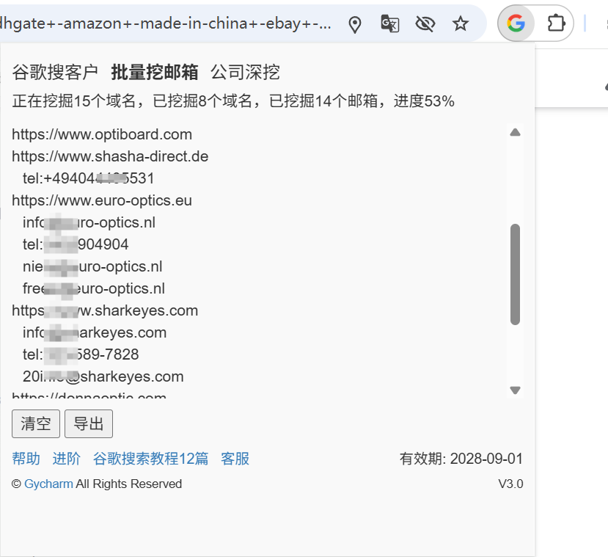608x557 pixels.
Task: Select the https://www.optiboard.com entry
Action: [102, 134]
